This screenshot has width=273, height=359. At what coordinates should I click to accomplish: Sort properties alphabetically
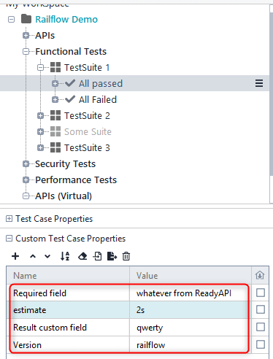pos(65,256)
